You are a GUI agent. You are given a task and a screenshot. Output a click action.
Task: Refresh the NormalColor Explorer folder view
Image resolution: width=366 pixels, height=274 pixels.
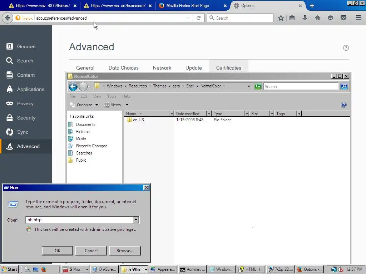point(258,86)
